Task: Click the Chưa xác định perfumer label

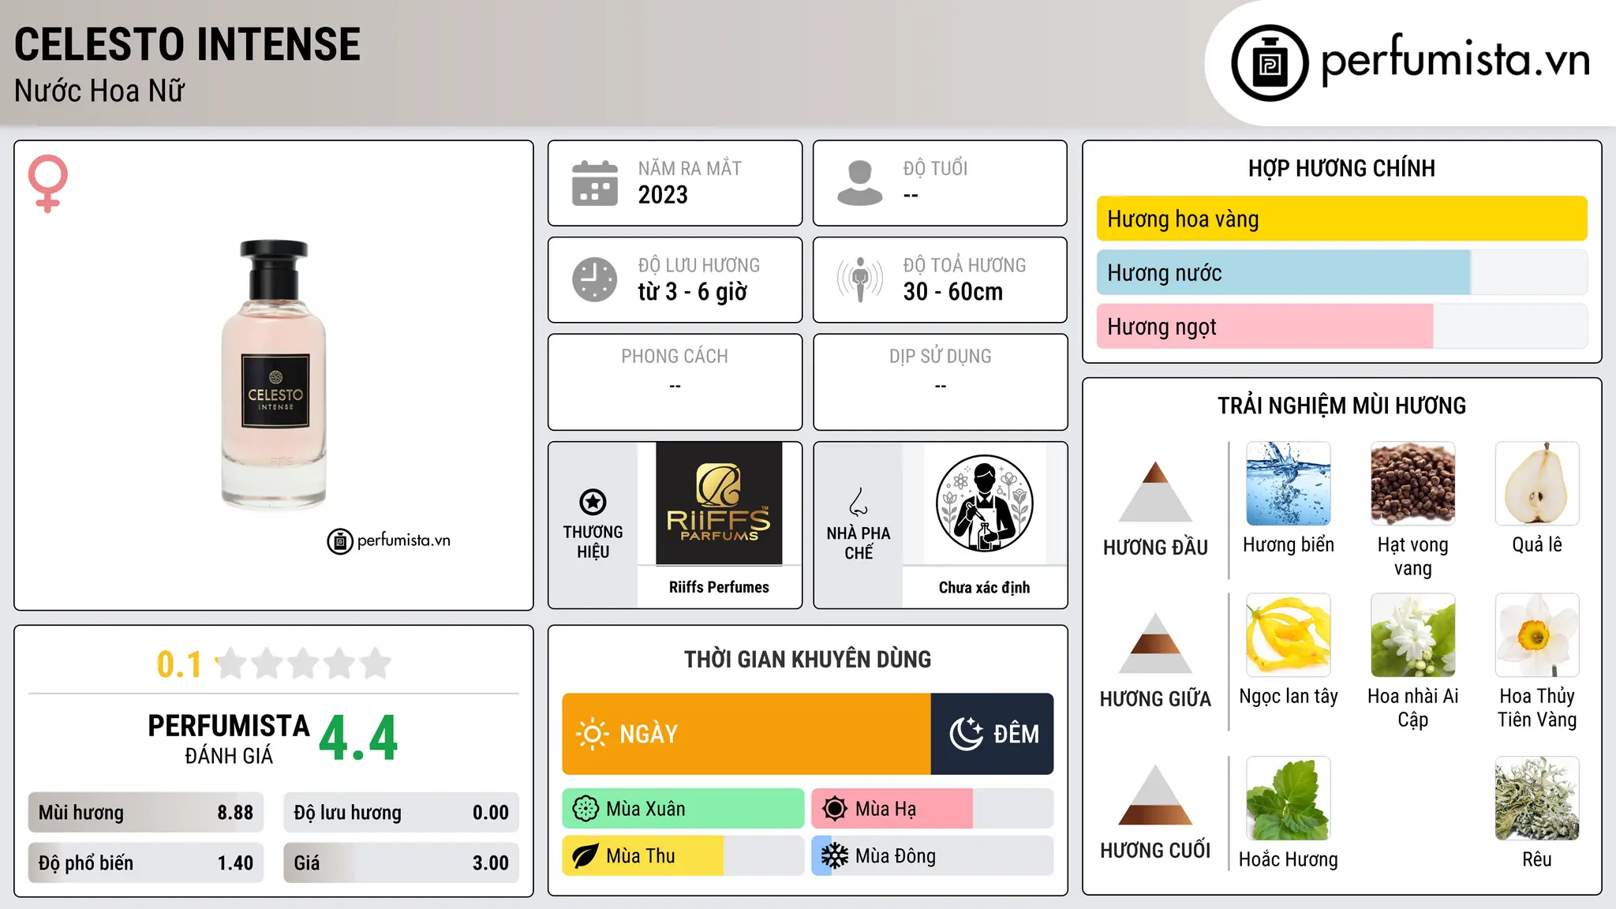Action: point(984,587)
